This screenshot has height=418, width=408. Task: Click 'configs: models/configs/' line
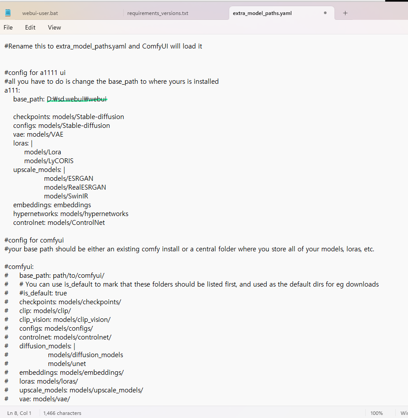pyautogui.click(x=56, y=328)
